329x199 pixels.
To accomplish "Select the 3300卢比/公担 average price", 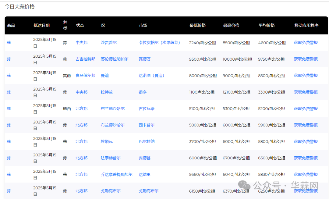I will [271, 92].
